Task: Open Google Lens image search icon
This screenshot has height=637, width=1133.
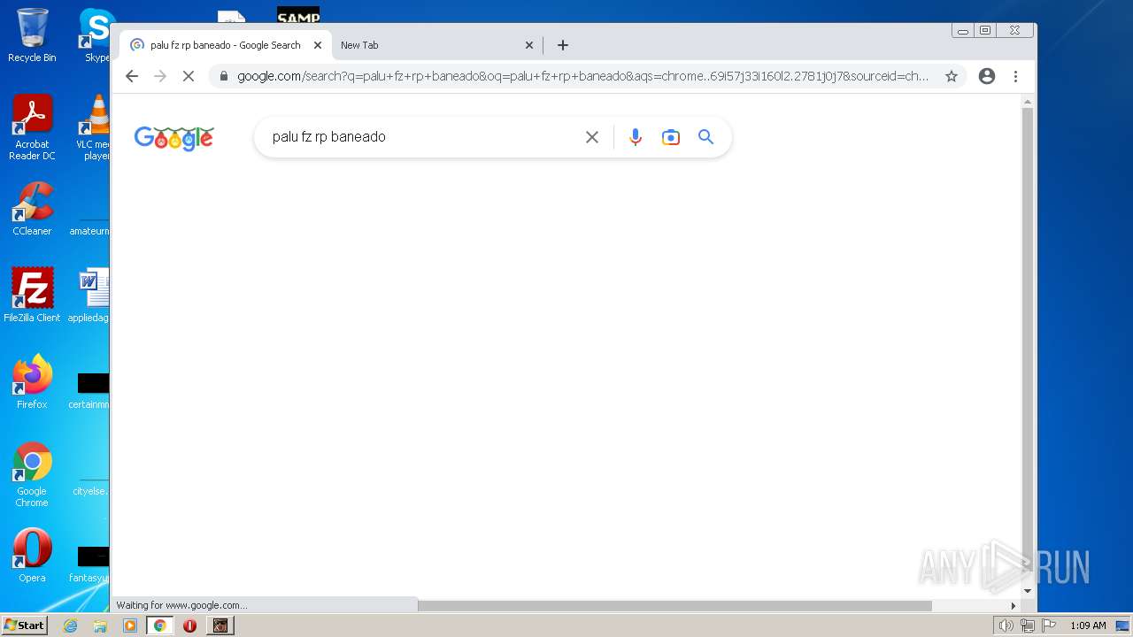Action: click(x=671, y=137)
